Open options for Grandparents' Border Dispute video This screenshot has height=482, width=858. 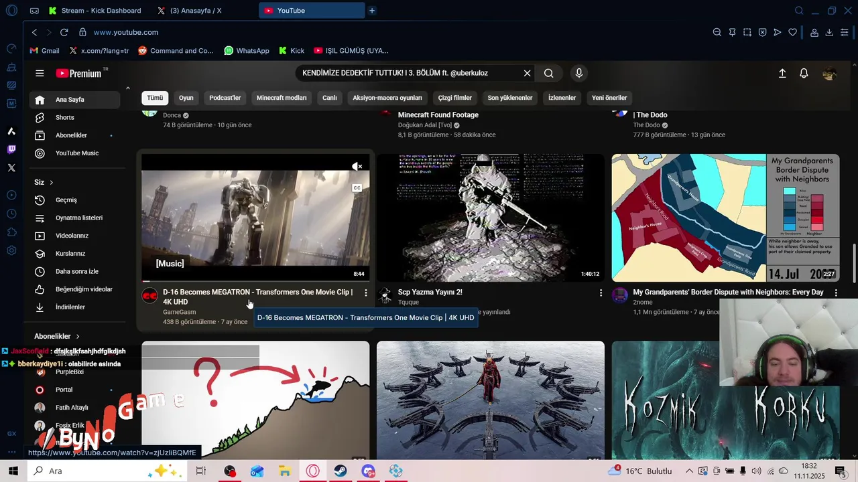pos(836,293)
